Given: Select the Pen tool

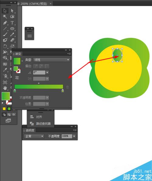Looking at the screenshot, I should click(5, 23).
